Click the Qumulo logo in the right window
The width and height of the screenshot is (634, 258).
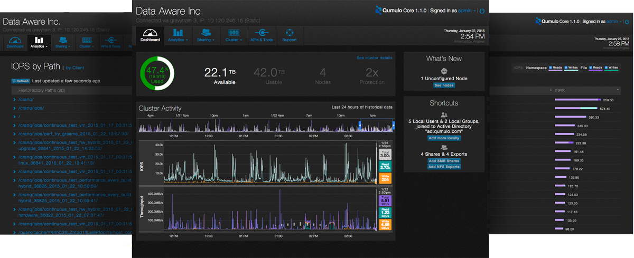[x=538, y=22]
